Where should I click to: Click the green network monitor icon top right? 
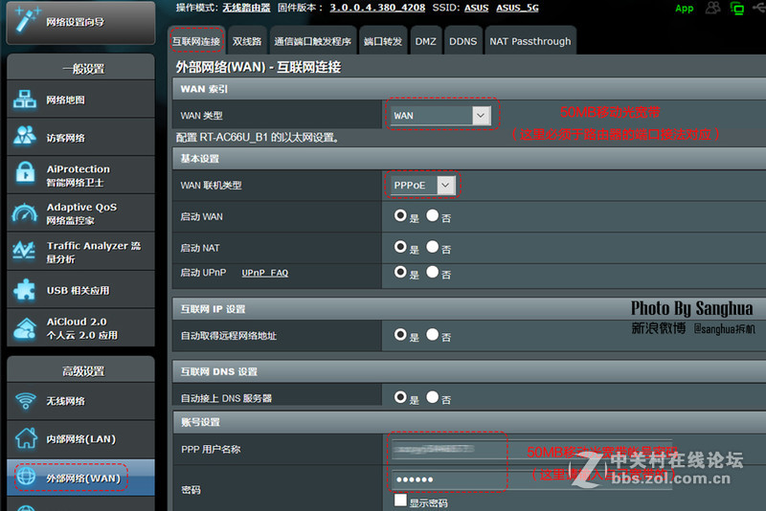tap(736, 8)
